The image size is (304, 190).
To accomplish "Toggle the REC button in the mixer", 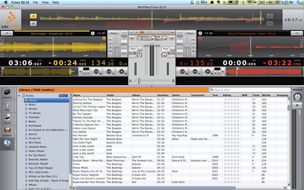I will click(173, 33).
